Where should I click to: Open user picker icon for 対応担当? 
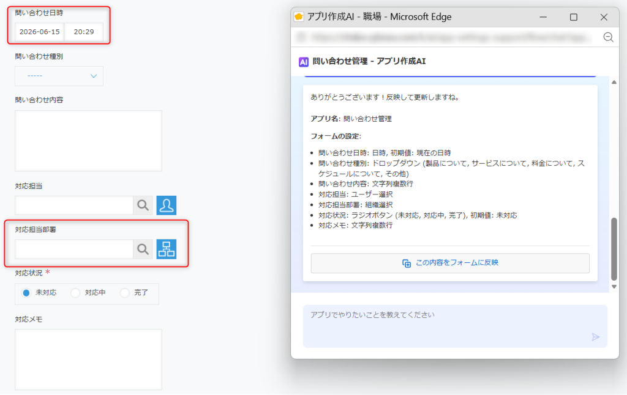point(167,205)
